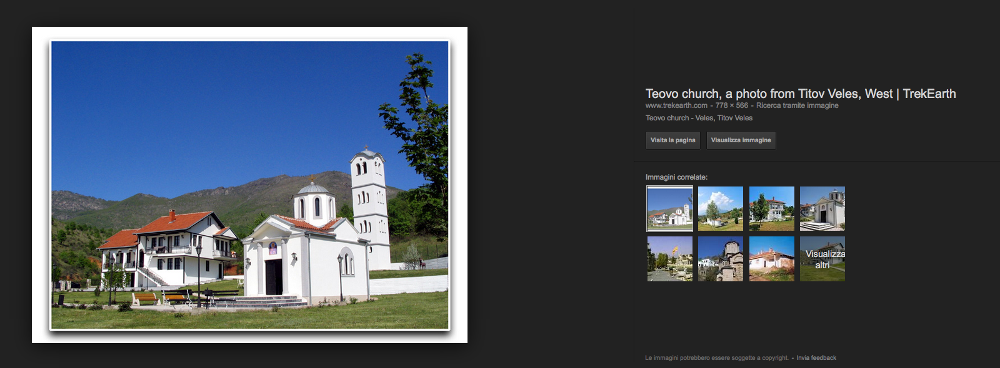
Task: Click the copyright notice 'Le immagini potrebbero essere soggette a copyright.'
Action: tap(717, 358)
